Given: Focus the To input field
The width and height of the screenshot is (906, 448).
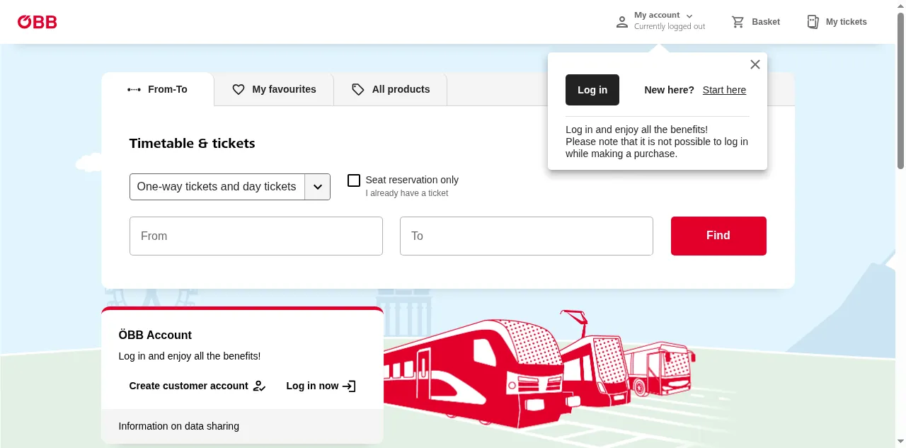Looking at the screenshot, I should tap(527, 236).
